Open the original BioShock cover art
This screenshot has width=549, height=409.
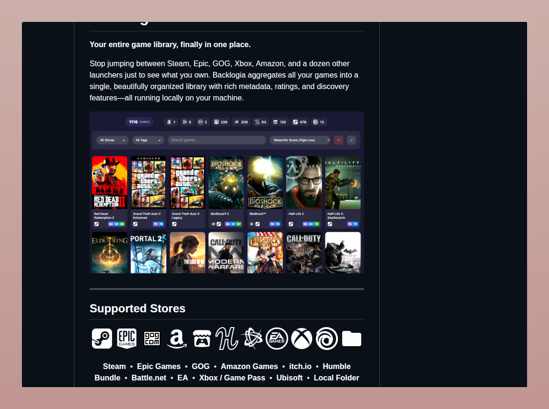point(265,183)
